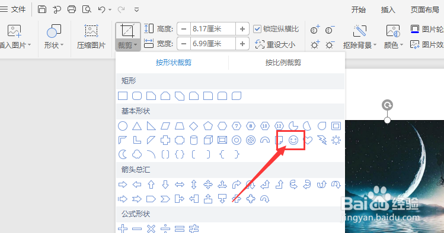
Task: Switch to the 页面布局 tab
Action: coord(425,10)
